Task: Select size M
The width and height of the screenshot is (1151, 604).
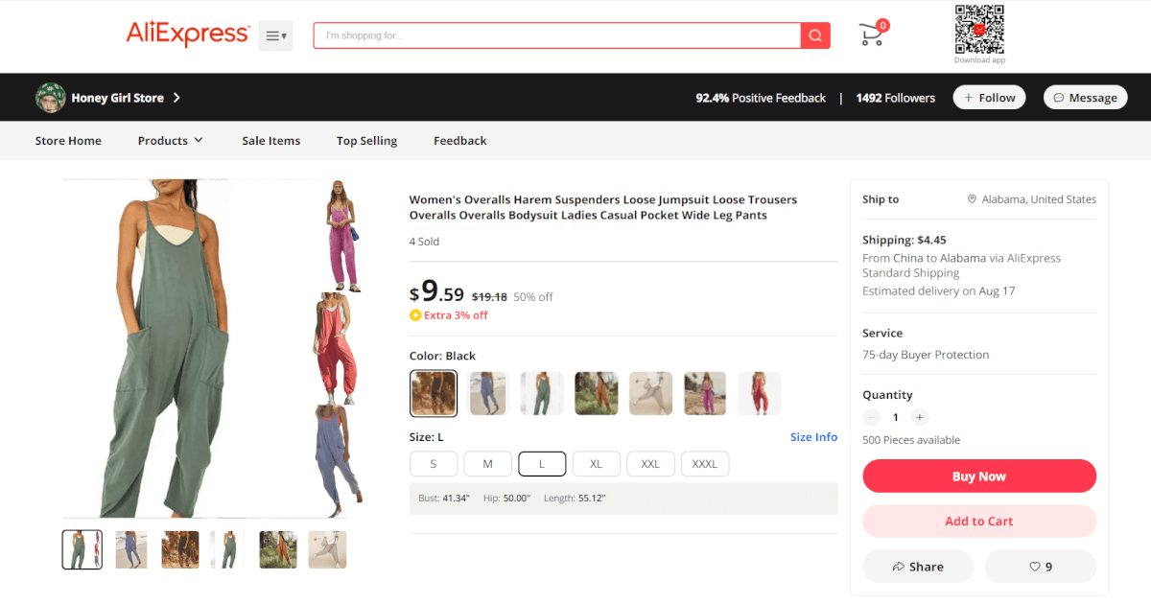Action: point(488,464)
